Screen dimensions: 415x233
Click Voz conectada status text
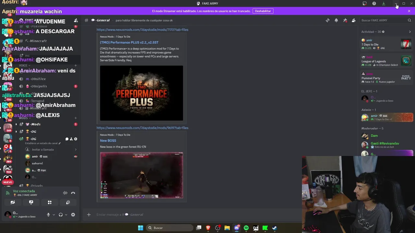(24, 191)
